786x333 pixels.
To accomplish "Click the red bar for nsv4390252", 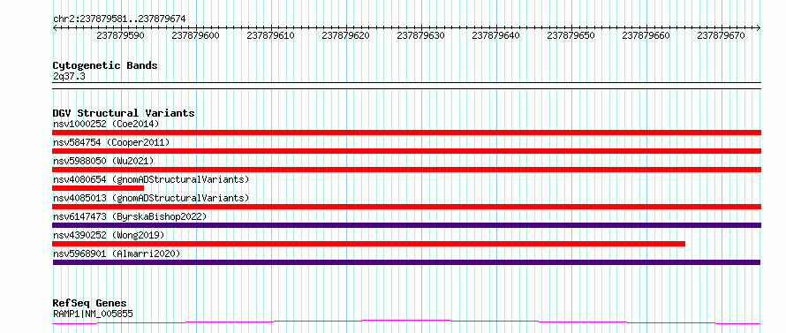I will 368,244.
